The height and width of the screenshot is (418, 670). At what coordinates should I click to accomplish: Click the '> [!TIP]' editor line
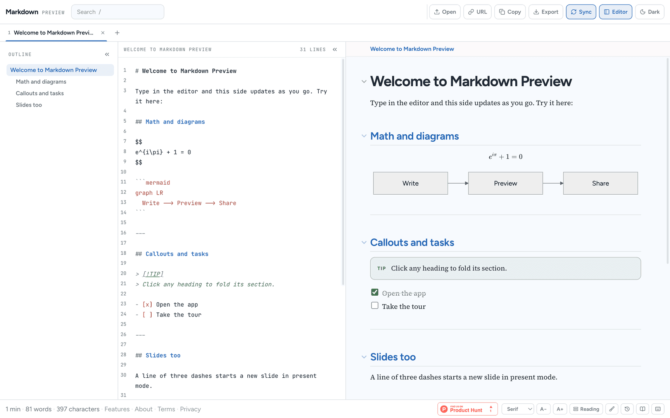(x=149, y=274)
